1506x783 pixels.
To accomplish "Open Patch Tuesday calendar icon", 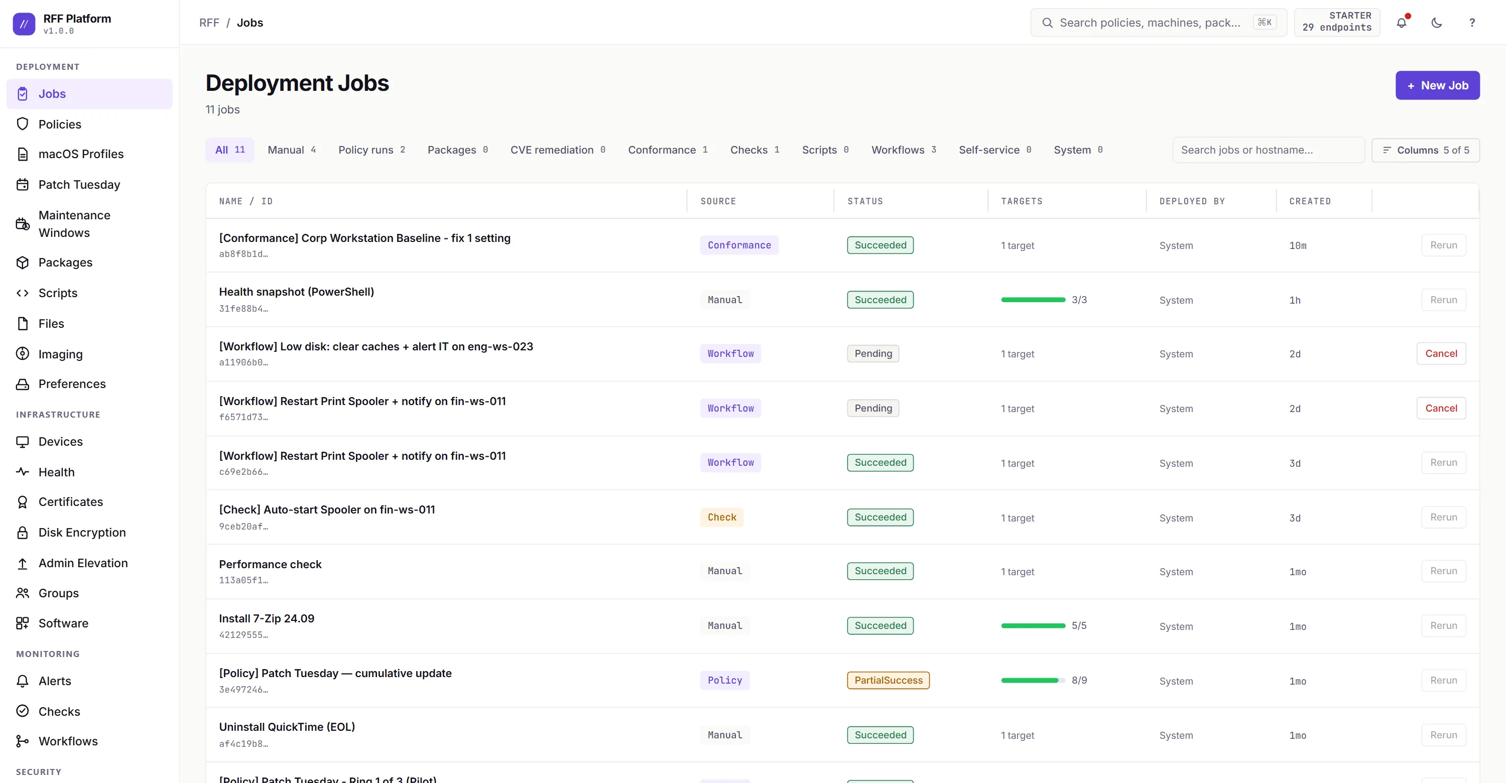I will [x=22, y=185].
